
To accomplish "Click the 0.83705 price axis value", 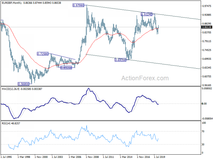I will pyautogui.click(x=207, y=32).
